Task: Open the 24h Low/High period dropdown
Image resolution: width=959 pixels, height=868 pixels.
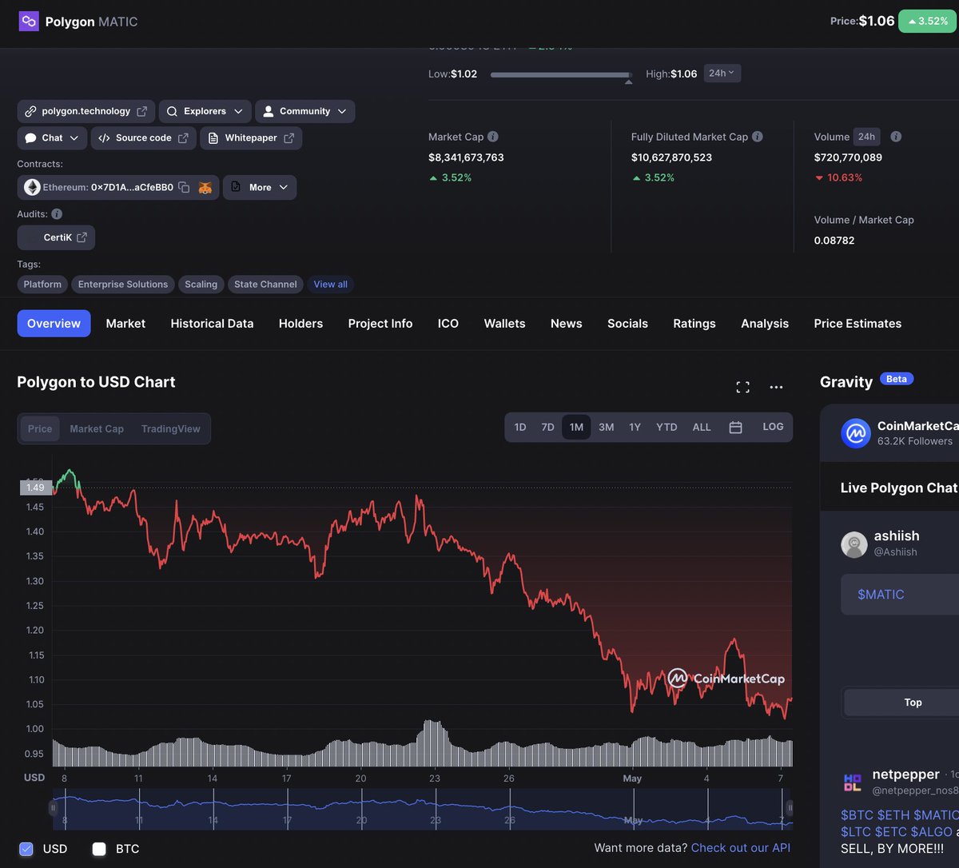Action: click(722, 74)
